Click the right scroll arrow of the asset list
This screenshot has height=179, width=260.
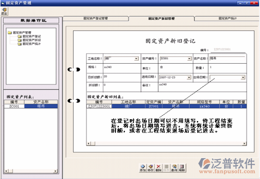click(x=56, y=171)
